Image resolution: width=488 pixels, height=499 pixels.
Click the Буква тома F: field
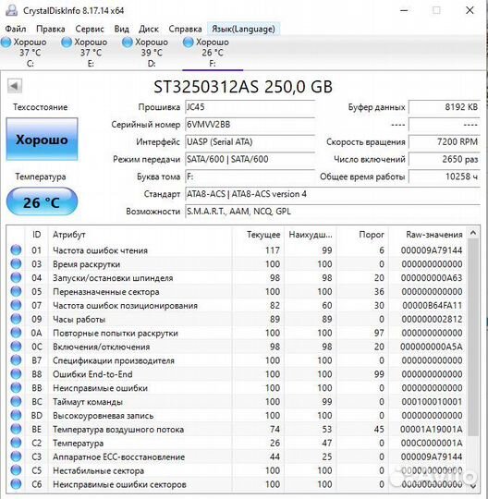point(250,176)
